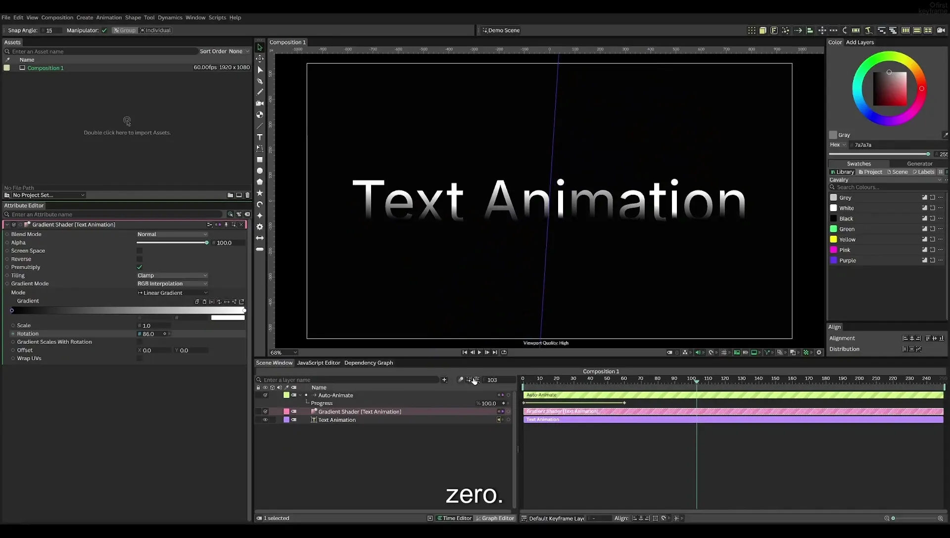Add a new layer with plus icon
The height and width of the screenshot is (538, 950).
[x=444, y=380]
